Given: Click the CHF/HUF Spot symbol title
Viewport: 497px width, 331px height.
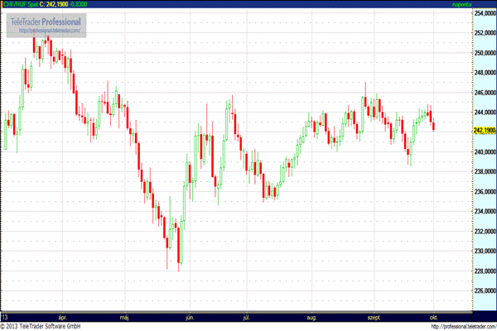Looking at the screenshot, I should click(21, 4).
